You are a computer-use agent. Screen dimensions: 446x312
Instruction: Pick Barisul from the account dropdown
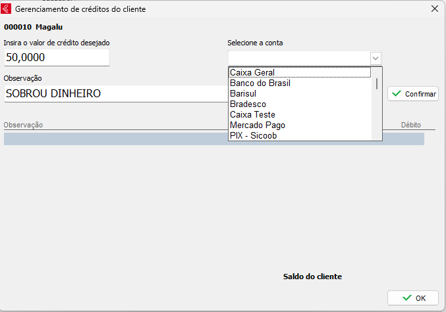(x=299, y=94)
